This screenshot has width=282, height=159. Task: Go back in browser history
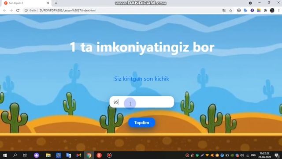pos(4,11)
